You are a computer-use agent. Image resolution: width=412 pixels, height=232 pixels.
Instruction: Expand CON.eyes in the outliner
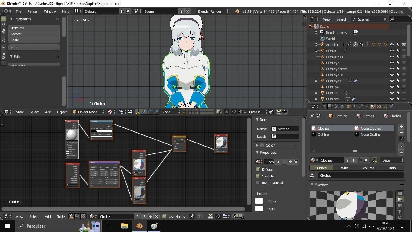click(316, 81)
